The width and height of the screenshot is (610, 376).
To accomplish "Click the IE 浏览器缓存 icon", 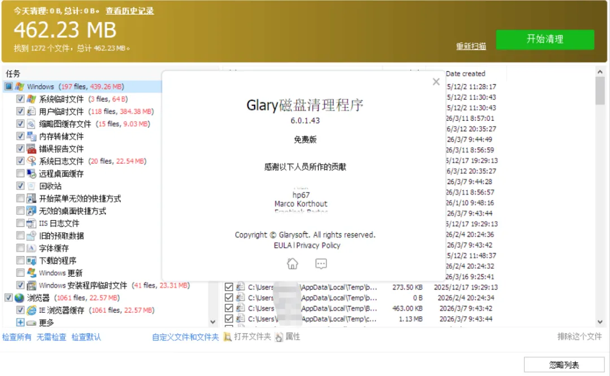I will point(32,311).
